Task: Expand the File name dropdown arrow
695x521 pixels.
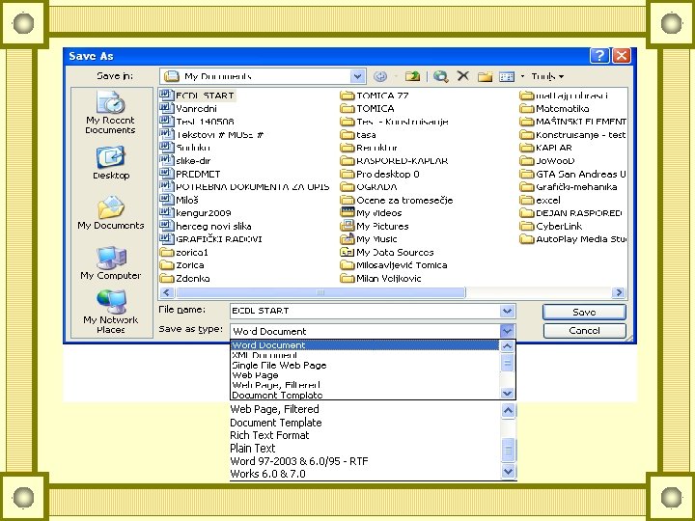Action: click(507, 311)
